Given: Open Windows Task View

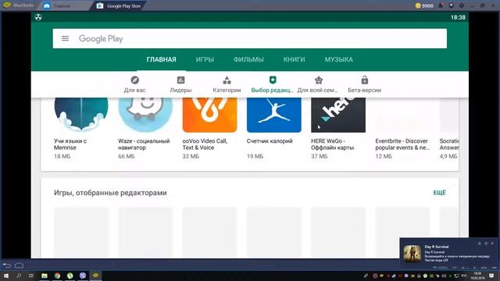Looking at the screenshot, I should click(x=31, y=276).
